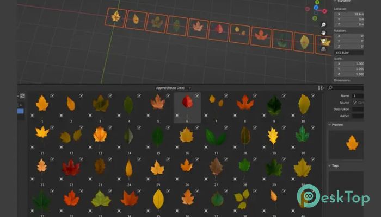Image resolution: width=381 pixels, height=217 pixels.
Task: Select orange leaf asset thumbnail 1
Action: (x=42, y=104)
